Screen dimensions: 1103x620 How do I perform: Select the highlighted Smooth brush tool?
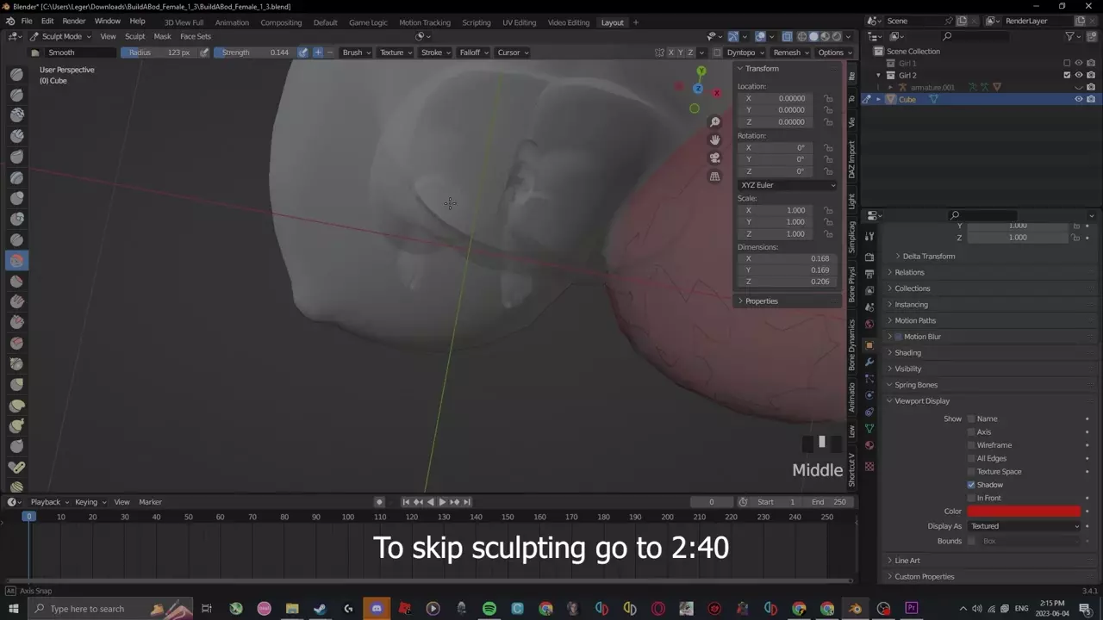click(x=16, y=260)
